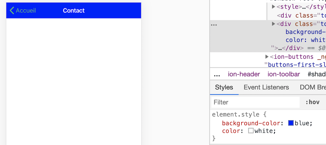Viewport: 326px width, 145px height.
Task: Toggle the :hov element state button
Action: [x=312, y=102]
